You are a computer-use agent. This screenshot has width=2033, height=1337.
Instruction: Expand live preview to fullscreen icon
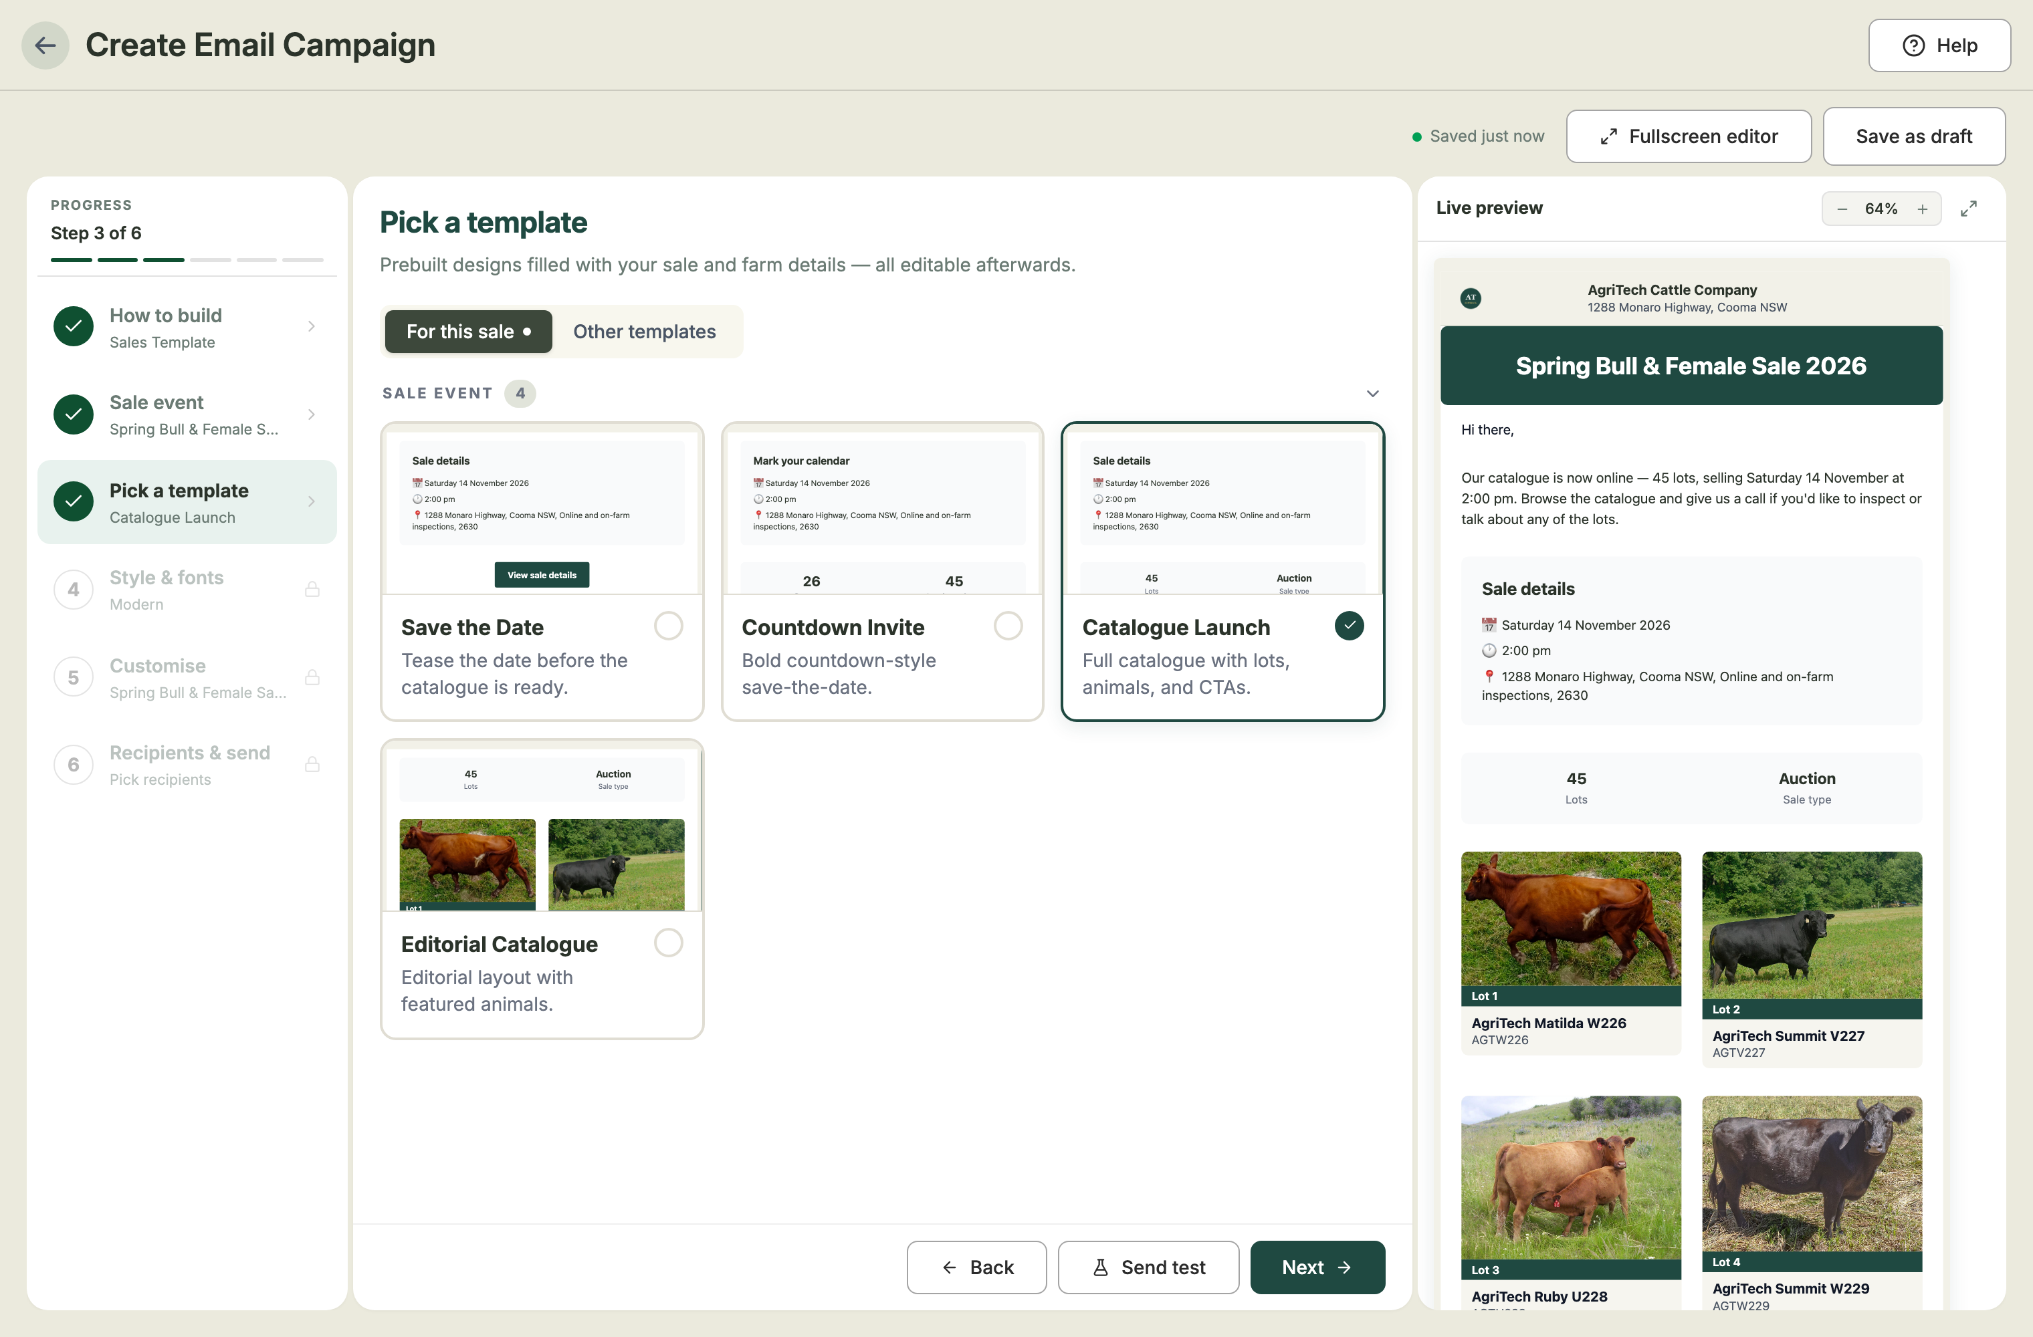click(x=1969, y=209)
